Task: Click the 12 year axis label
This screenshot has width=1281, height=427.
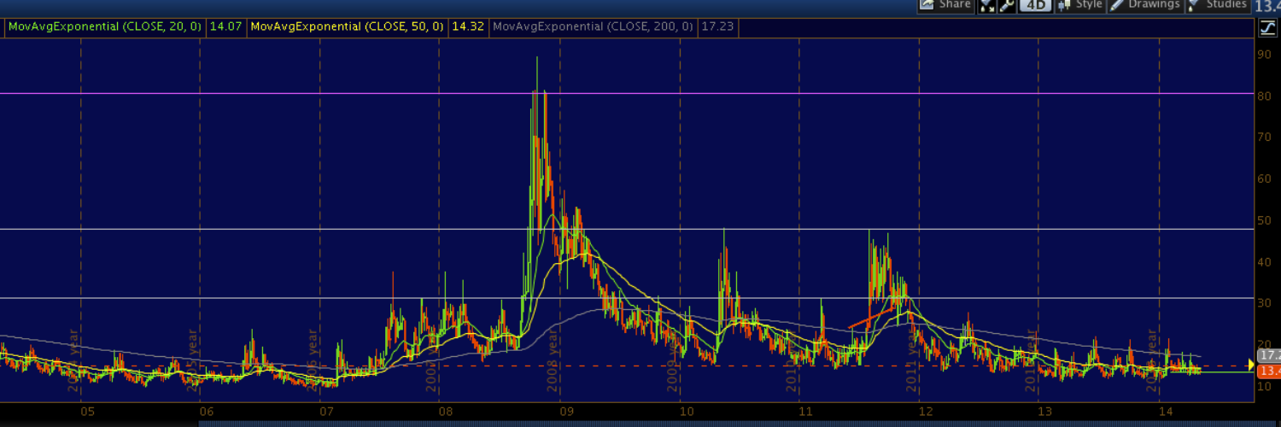Action: pos(925,412)
